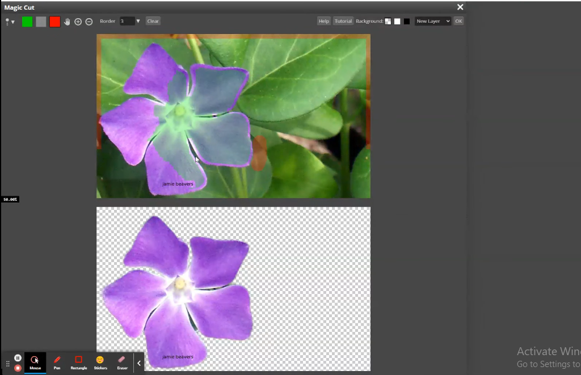Select the green keep swatch
Screen dimensions: 581x375
[x=27, y=21]
